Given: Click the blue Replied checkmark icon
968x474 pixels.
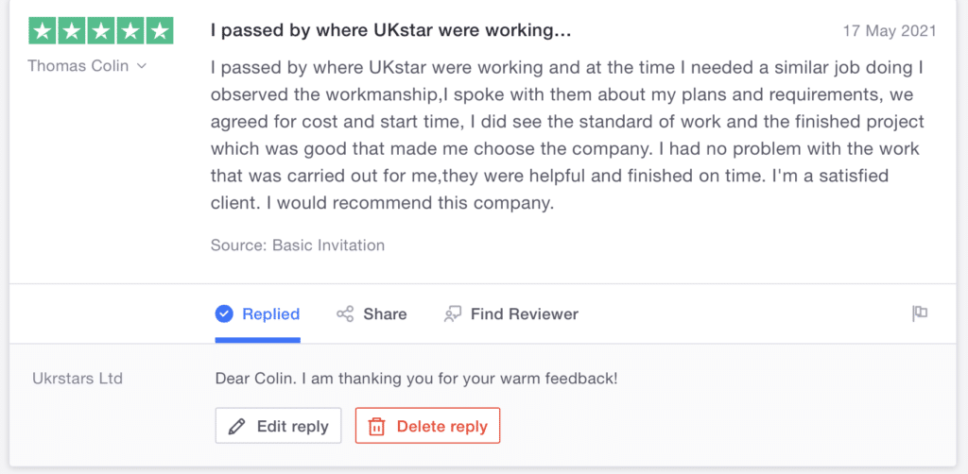Looking at the screenshot, I should 224,314.
